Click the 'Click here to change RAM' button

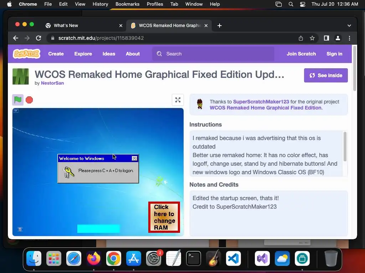pos(164,217)
